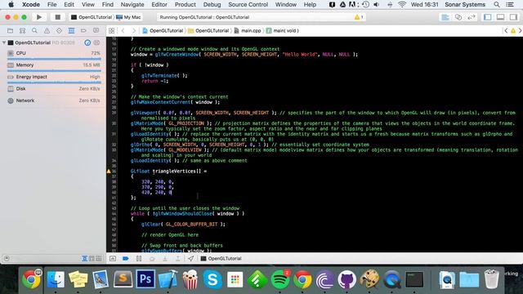523x294 pixels.
Task: Click Step Into in debug bar
Action: (x=165, y=258)
